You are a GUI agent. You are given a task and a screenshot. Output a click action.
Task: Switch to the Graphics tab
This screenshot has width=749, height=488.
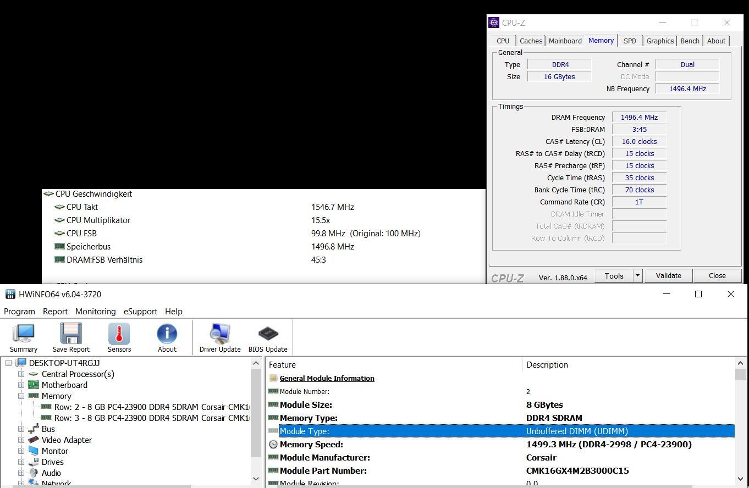point(660,41)
